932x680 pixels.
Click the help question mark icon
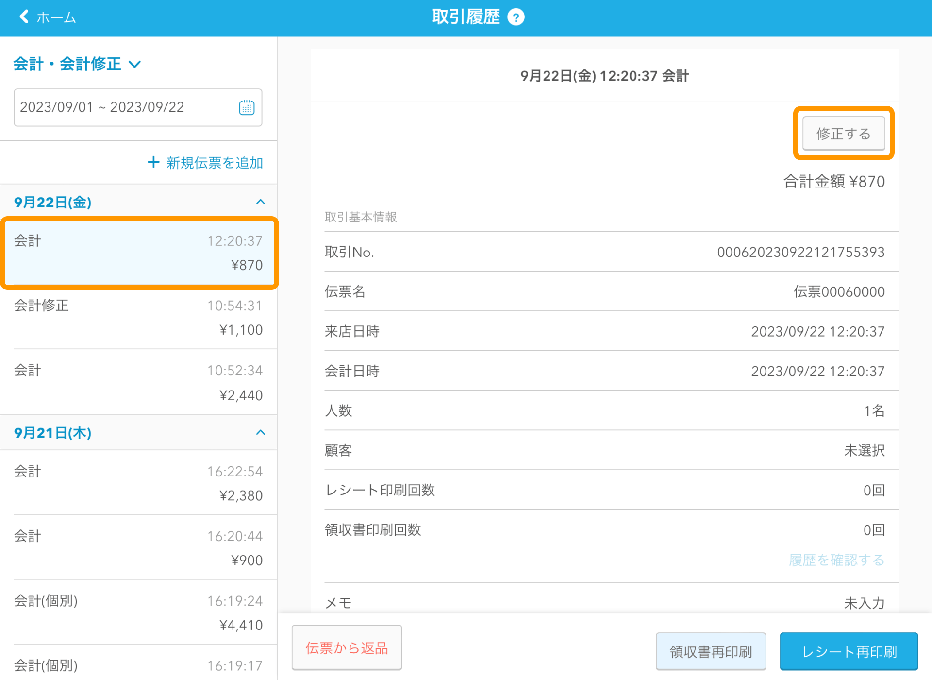pos(516,17)
